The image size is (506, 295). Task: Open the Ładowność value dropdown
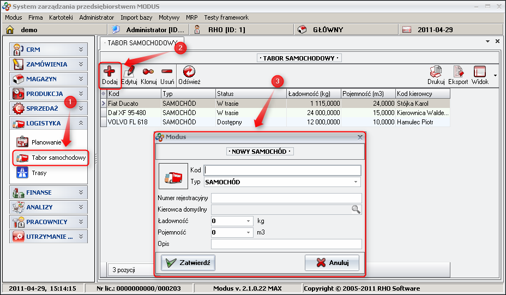[x=248, y=221]
